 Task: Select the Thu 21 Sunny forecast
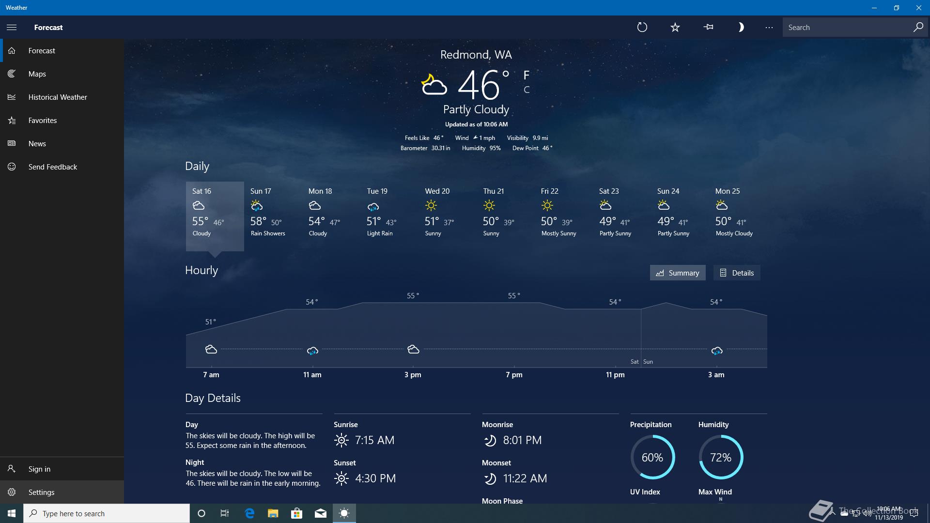tap(505, 216)
